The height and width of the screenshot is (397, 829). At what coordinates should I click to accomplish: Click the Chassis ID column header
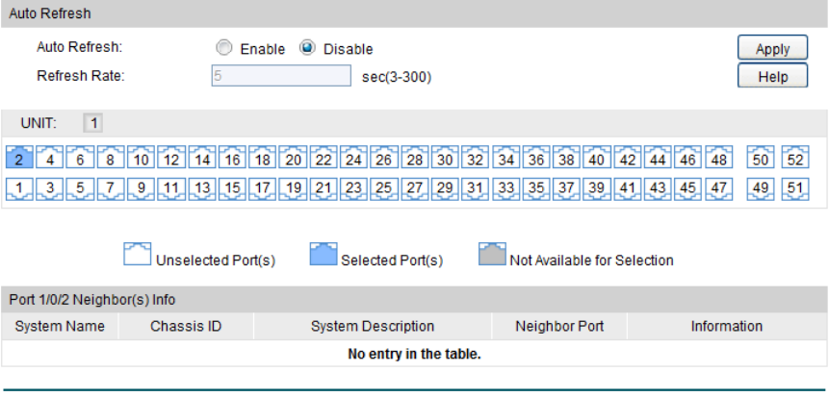coord(186,327)
